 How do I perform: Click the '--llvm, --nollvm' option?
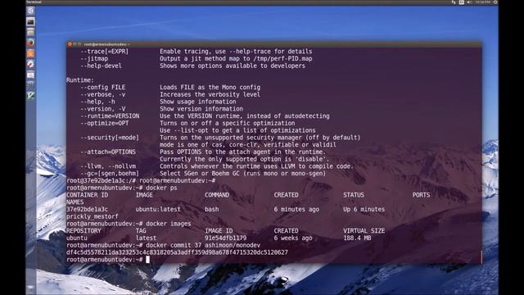(x=108, y=166)
